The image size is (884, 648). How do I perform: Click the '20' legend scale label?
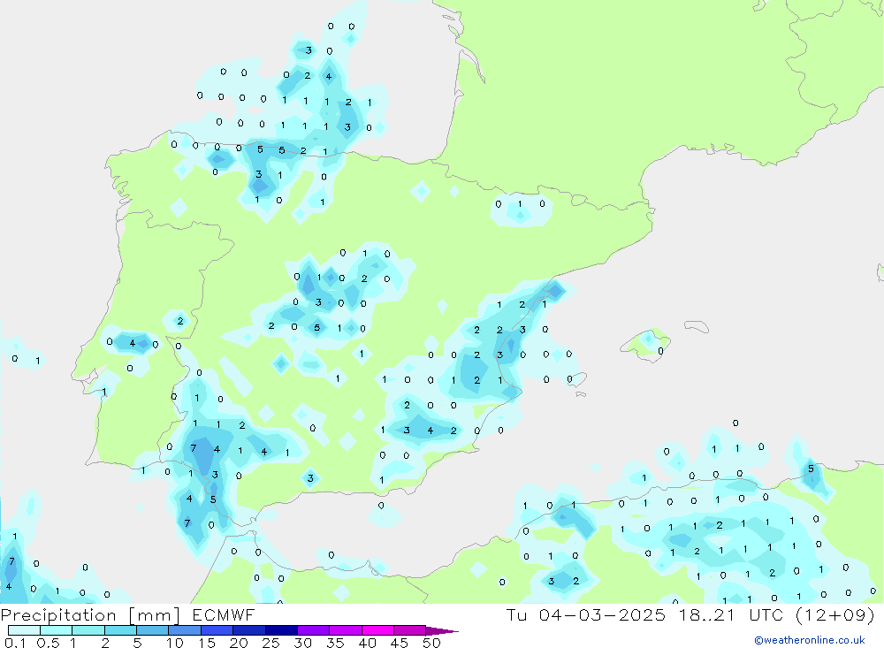click(x=239, y=643)
